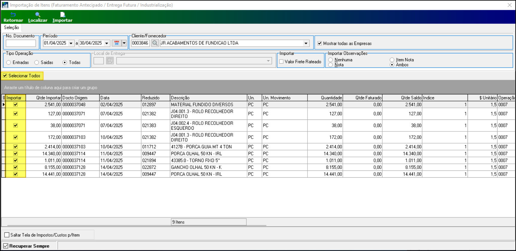The image size is (516, 251).
Task: Click Quantidade value 8.155,00
Action: tap(325, 167)
